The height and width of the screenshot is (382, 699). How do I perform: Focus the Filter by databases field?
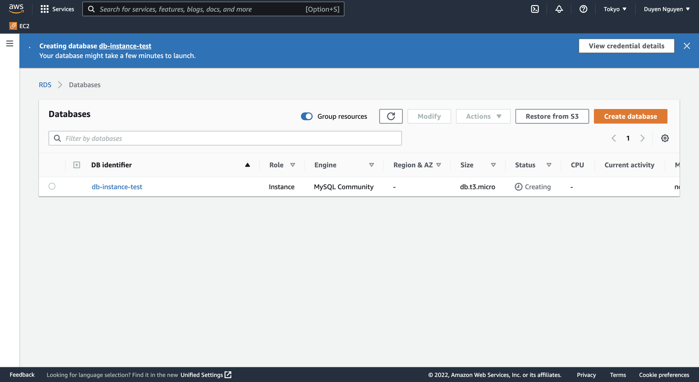coord(225,138)
